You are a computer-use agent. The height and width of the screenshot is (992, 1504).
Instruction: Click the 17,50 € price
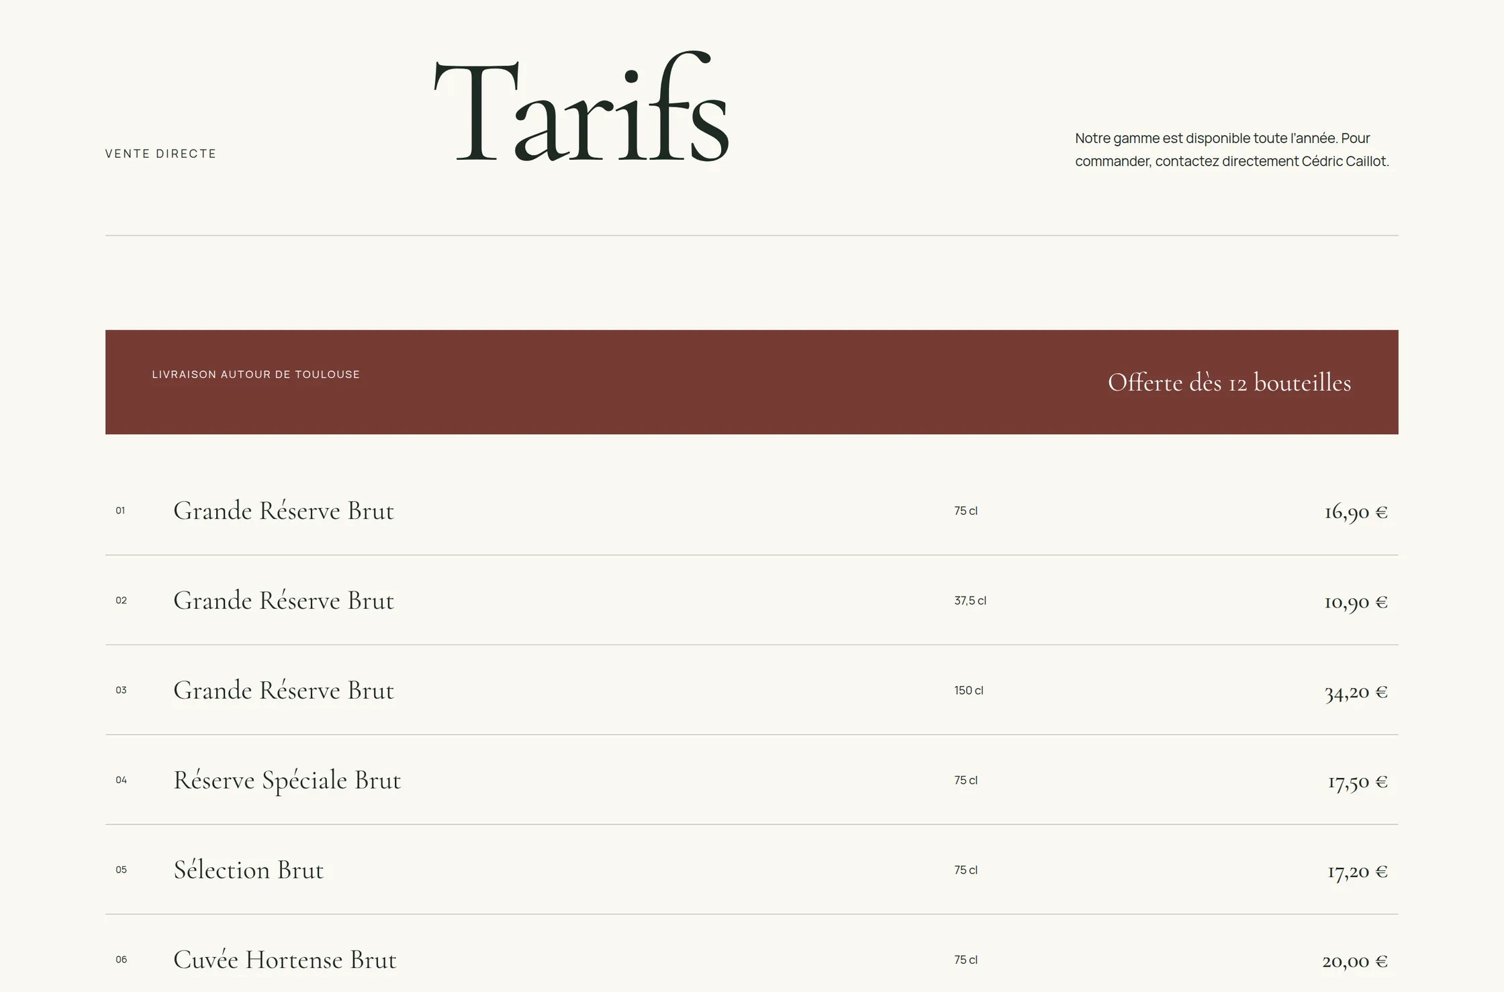[x=1358, y=782]
